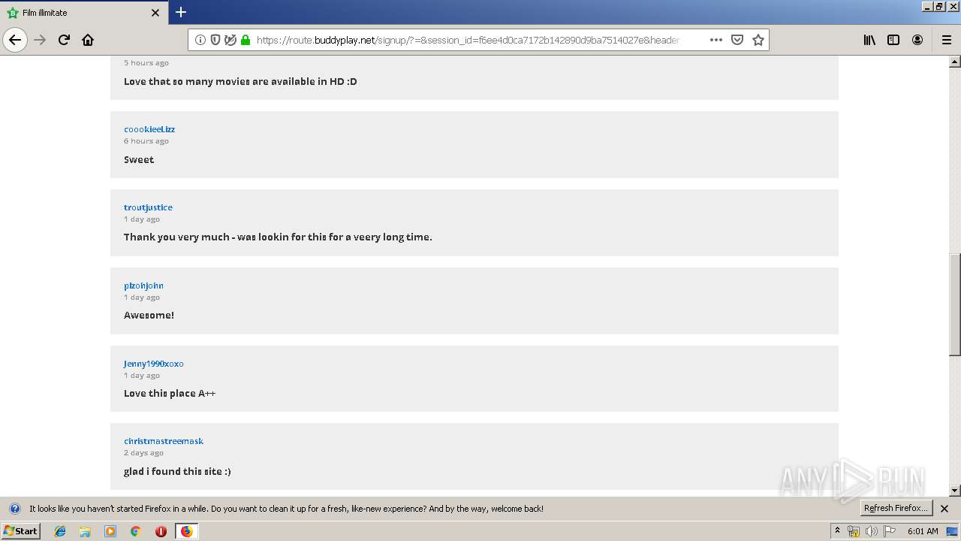961x541 pixels.
Task: Bookmark this page with star icon
Action: click(x=758, y=40)
